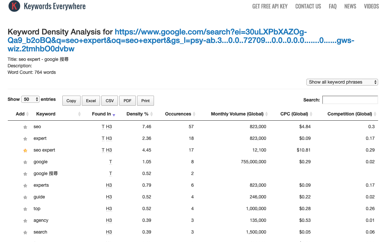Select the 'google 搜尋' keyword text
The image size is (382, 242).
tap(45, 173)
